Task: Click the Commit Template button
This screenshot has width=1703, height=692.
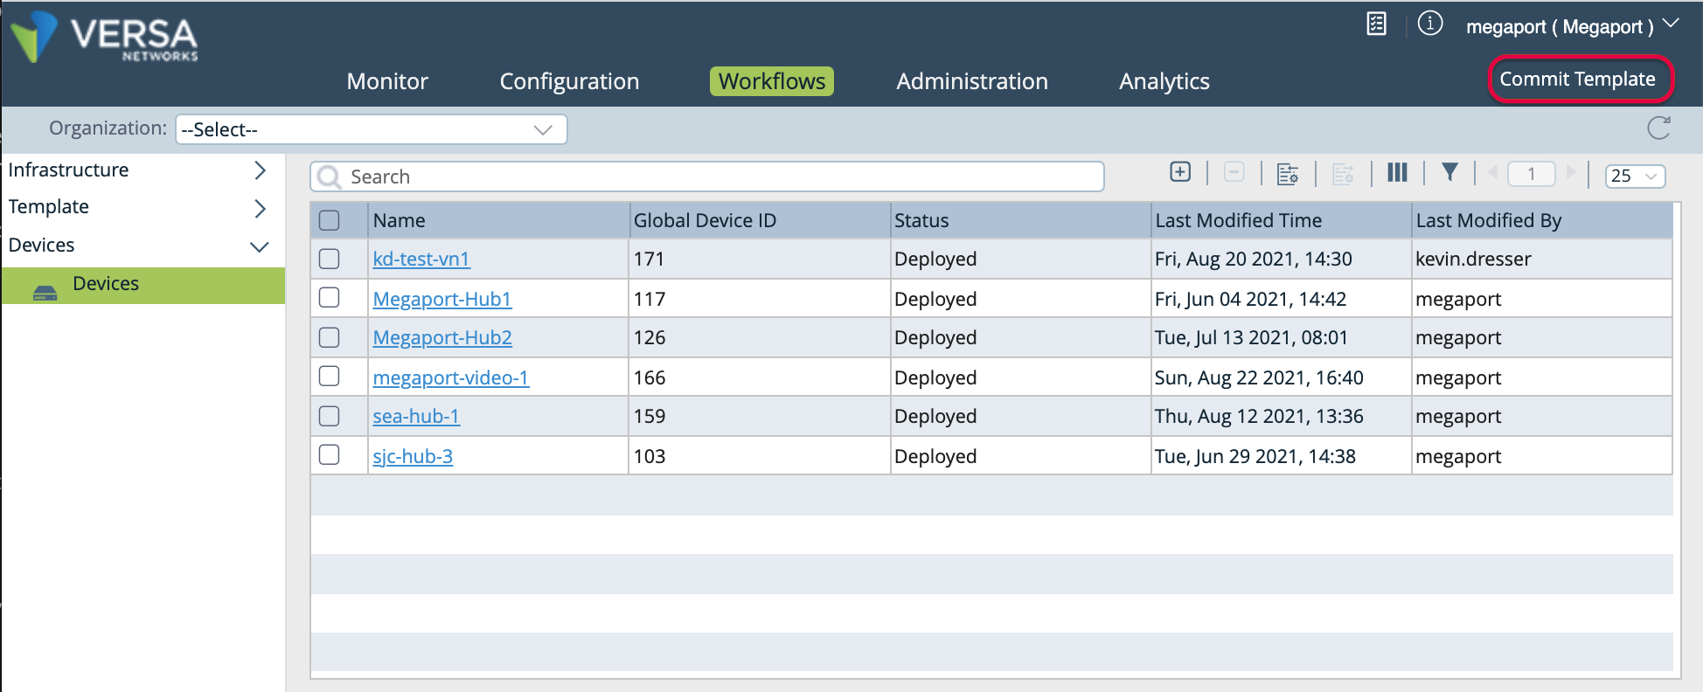Action: 1578,80
